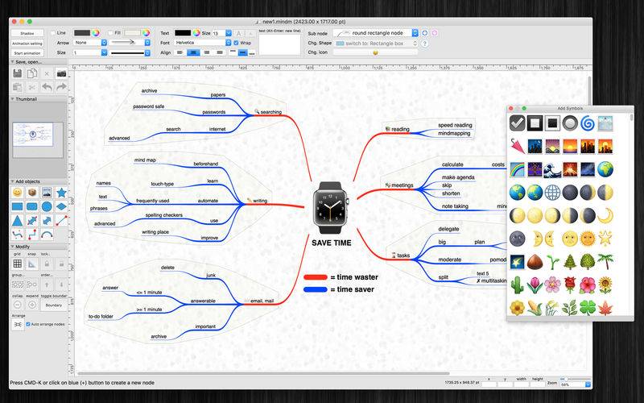The width and height of the screenshot is (644, 403).
Task: Collapse the selected node branch
Action: click(x=17, y=305)
